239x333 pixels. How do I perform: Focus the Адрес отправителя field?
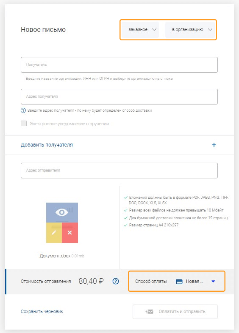[x=119, y=170]
